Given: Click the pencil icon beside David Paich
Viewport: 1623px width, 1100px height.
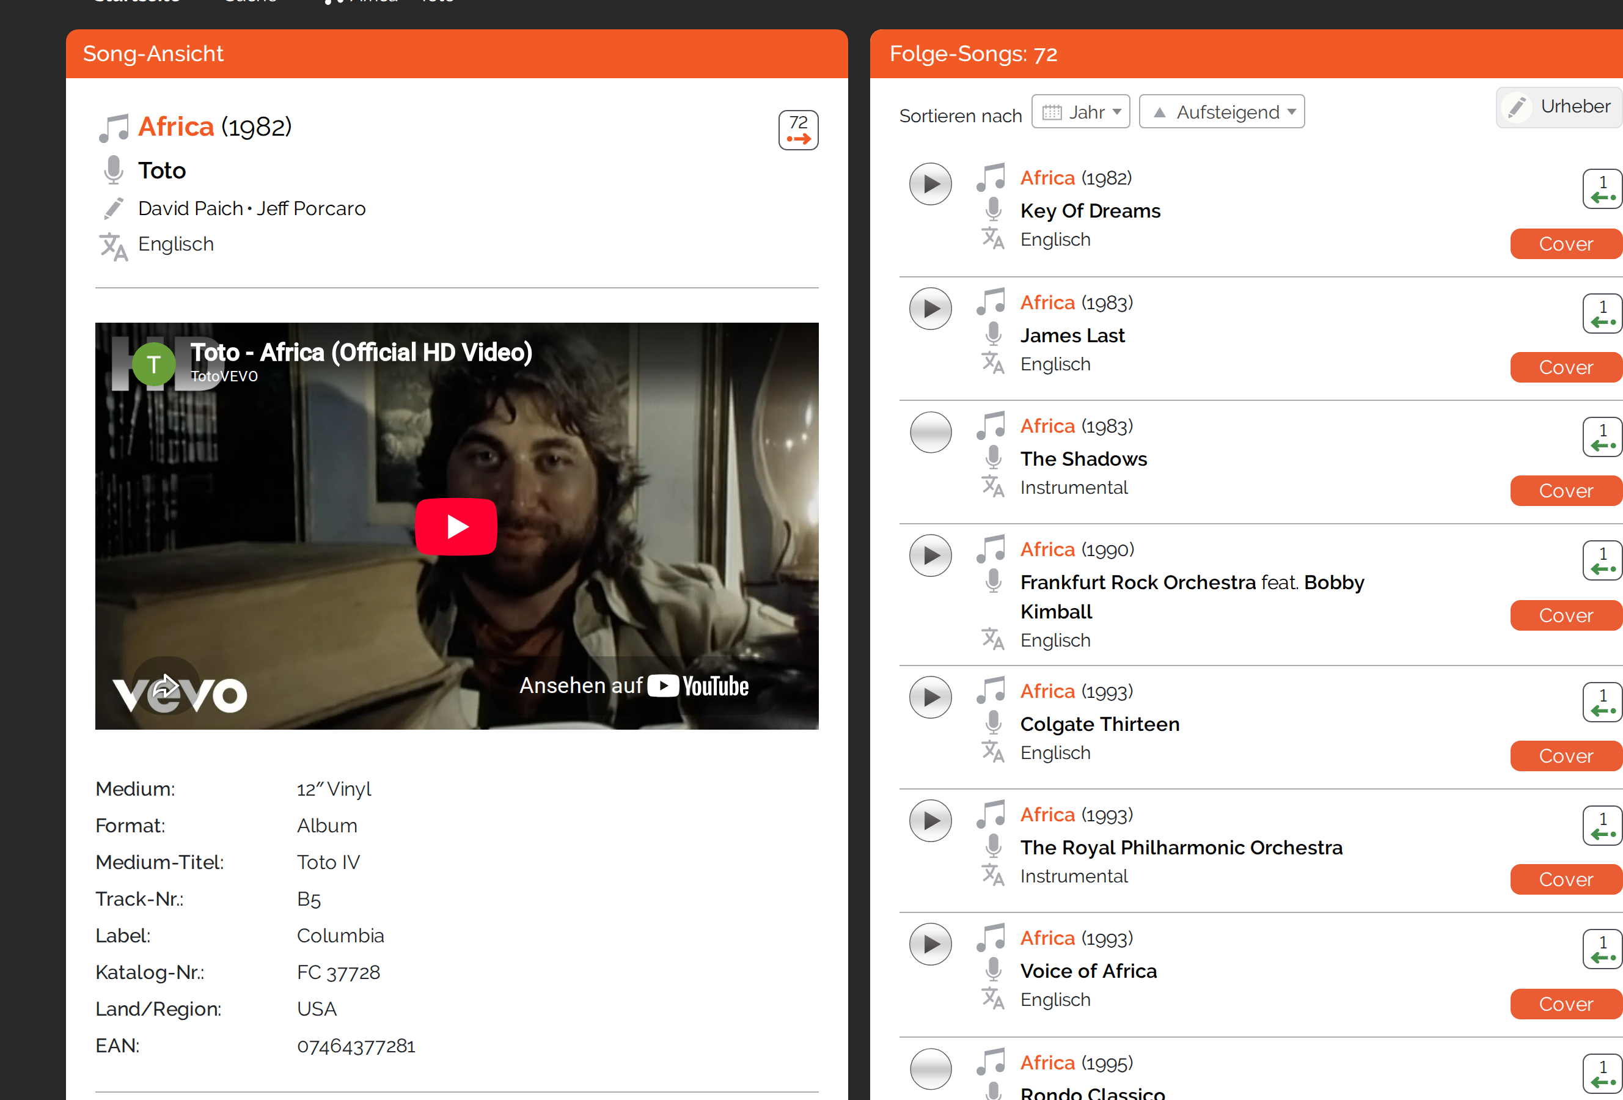Looking at the screenshot, I should point(114,208).
